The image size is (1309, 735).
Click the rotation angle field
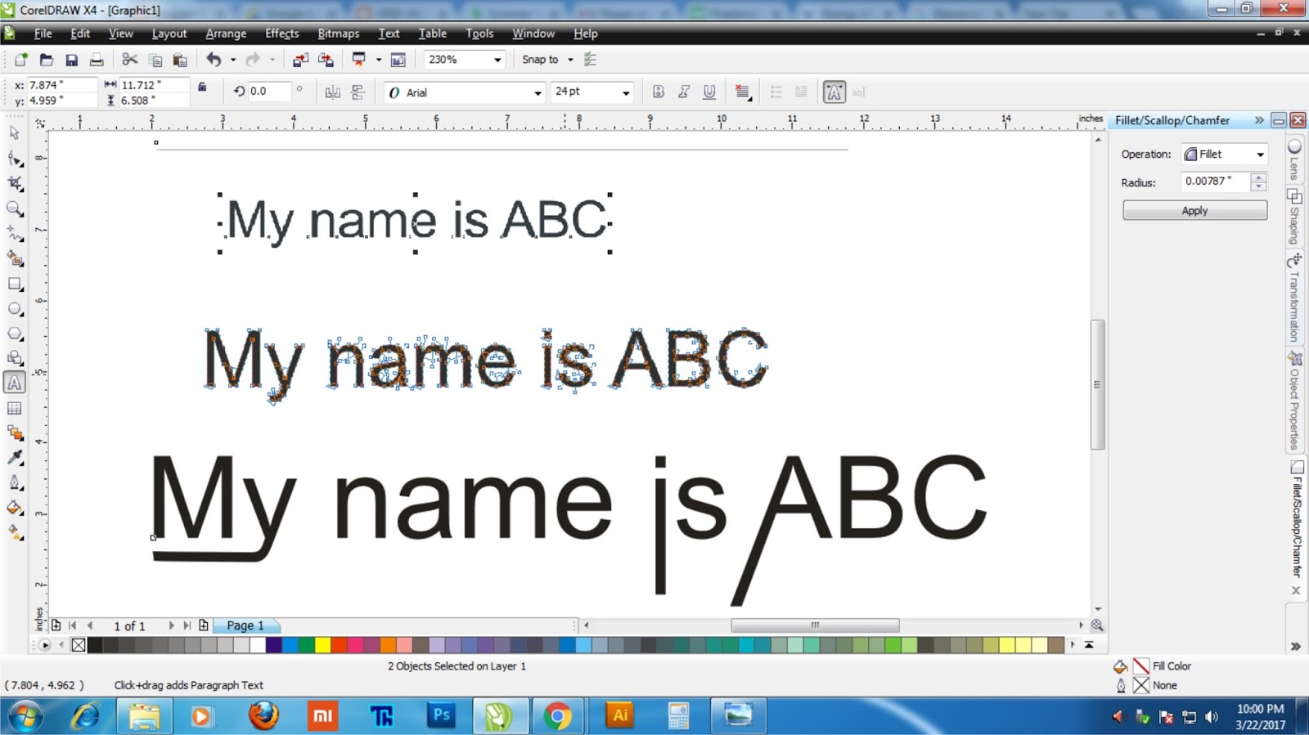tap(268, 92)
